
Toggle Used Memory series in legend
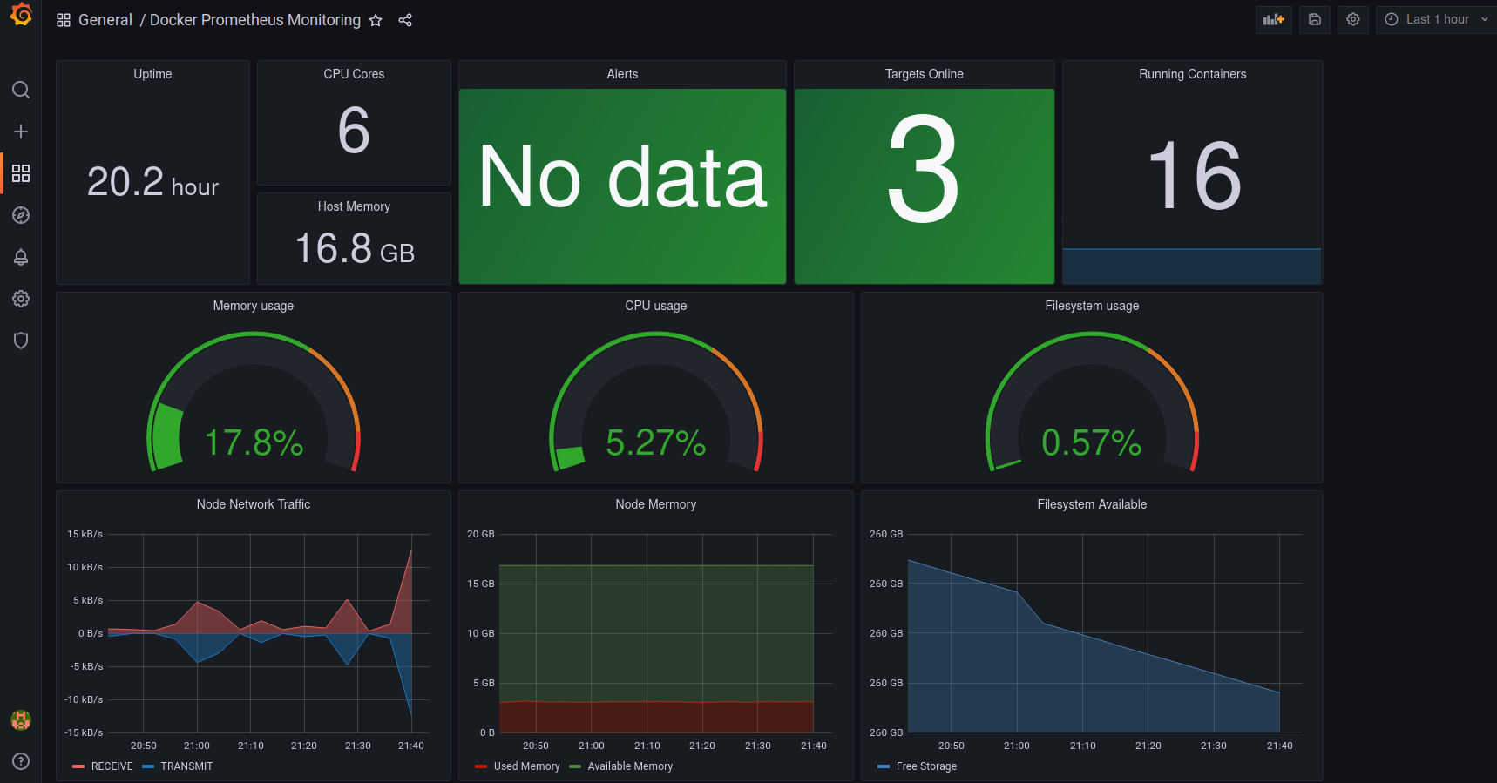coord(526,766)
